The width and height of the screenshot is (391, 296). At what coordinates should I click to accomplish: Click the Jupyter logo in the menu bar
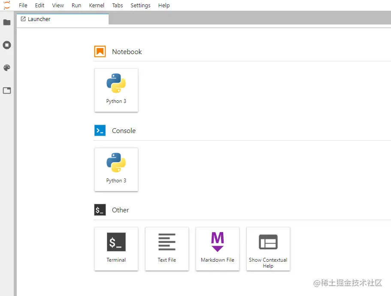coord(7,5)
